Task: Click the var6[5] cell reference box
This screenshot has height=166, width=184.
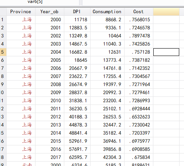Action: (40, 3)
